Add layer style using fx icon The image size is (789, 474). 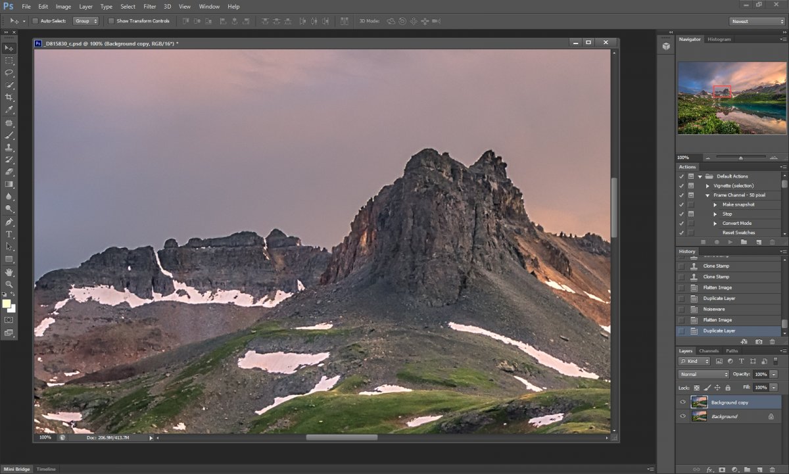tap(710, 470)
